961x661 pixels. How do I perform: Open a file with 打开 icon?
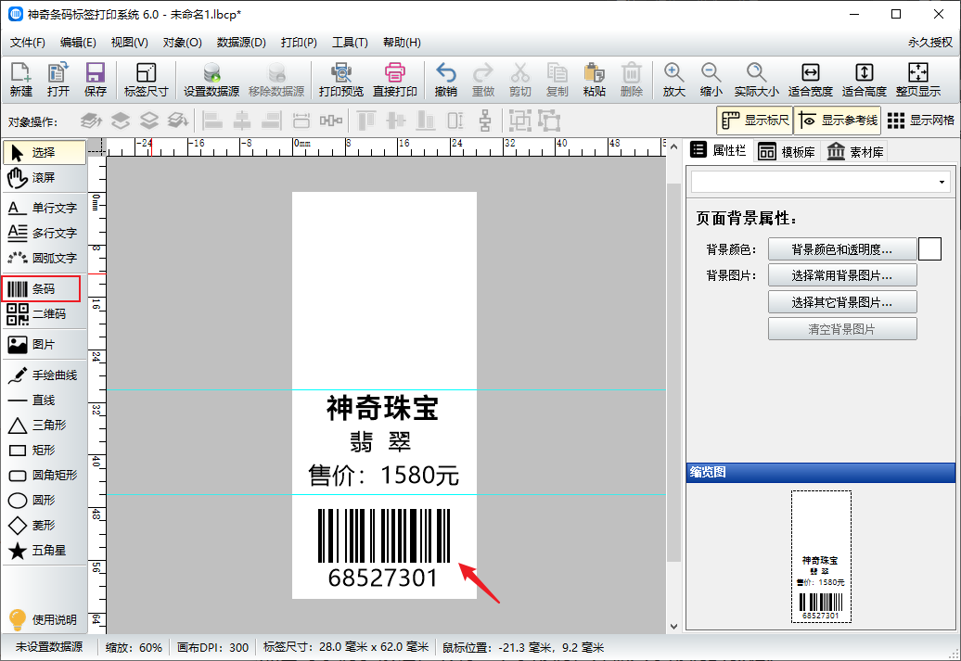coord(58,80)
